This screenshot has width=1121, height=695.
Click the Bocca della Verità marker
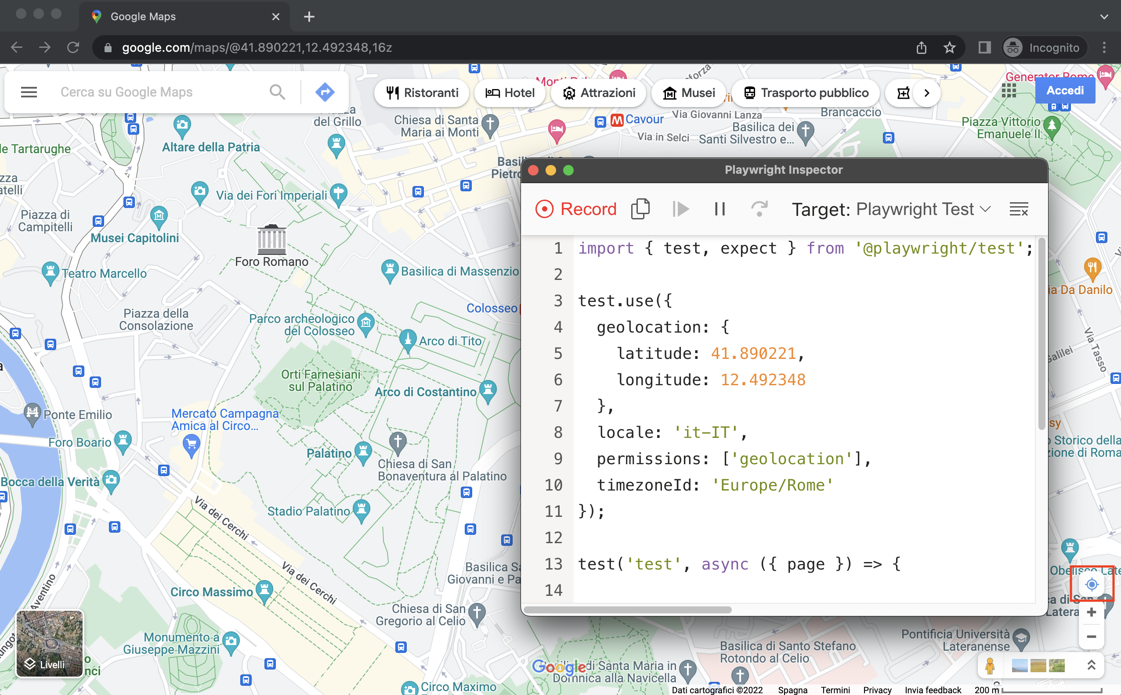pos(111,481)
